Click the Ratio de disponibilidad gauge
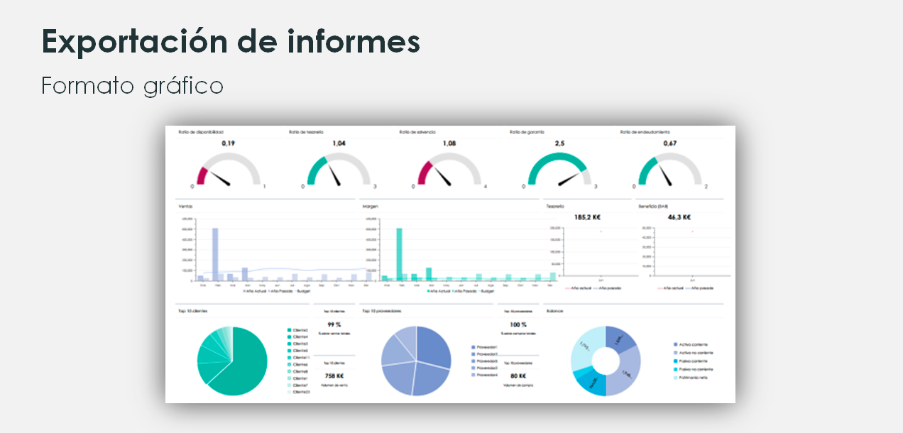The image size is (903, 433). pyautogui.click(x=228, y=170)
